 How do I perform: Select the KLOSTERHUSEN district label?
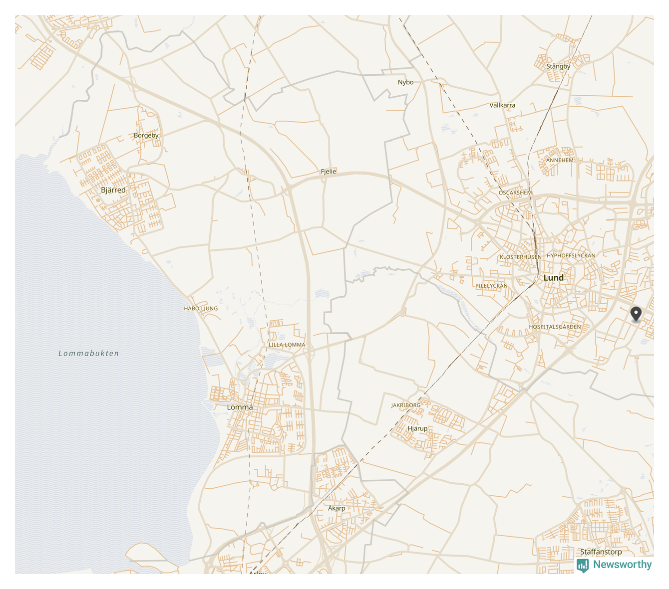pos(521,257)
